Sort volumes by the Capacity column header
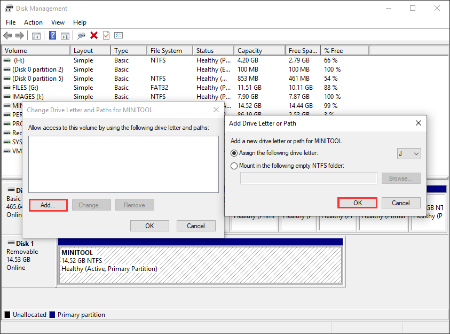 (x=259, y=50)
